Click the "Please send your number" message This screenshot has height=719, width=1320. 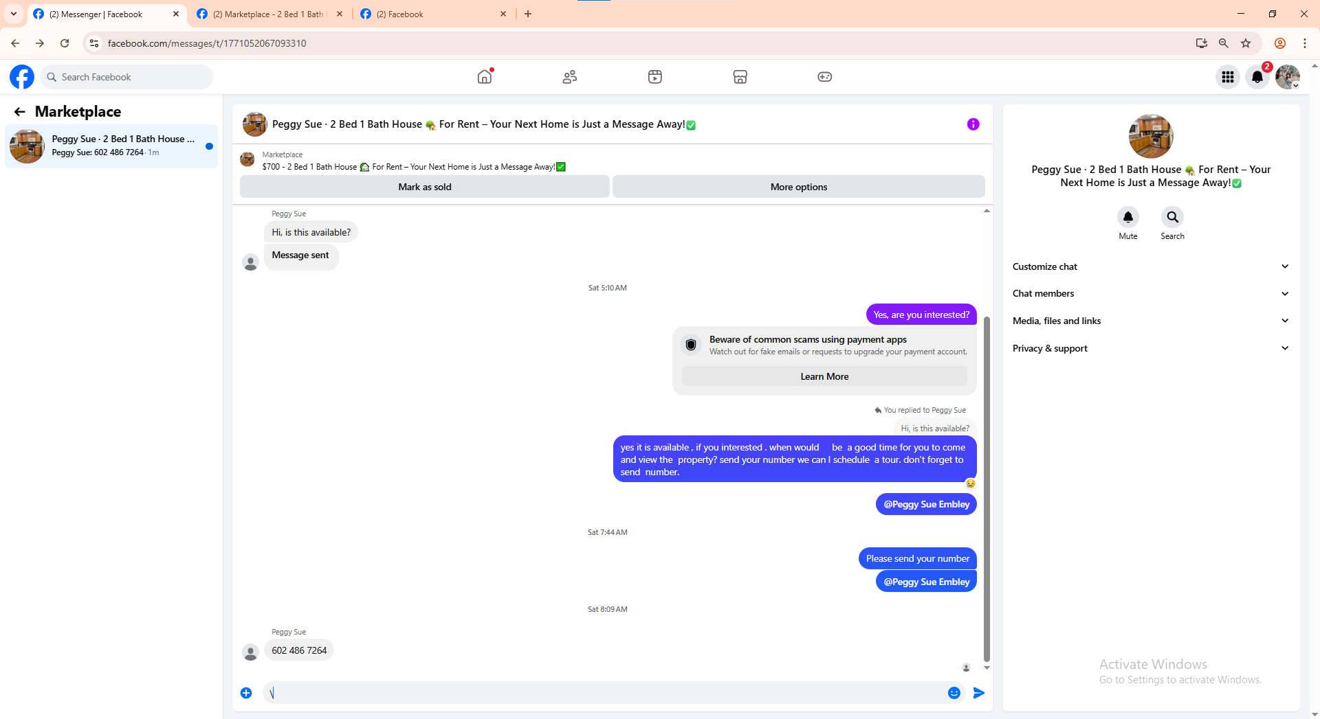918,558
